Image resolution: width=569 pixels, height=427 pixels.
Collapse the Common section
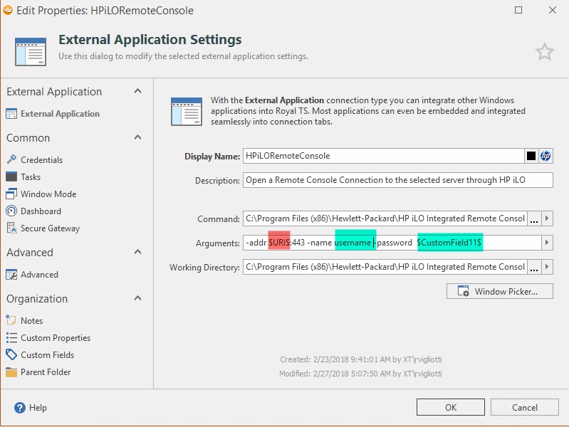tap(138, 138)
